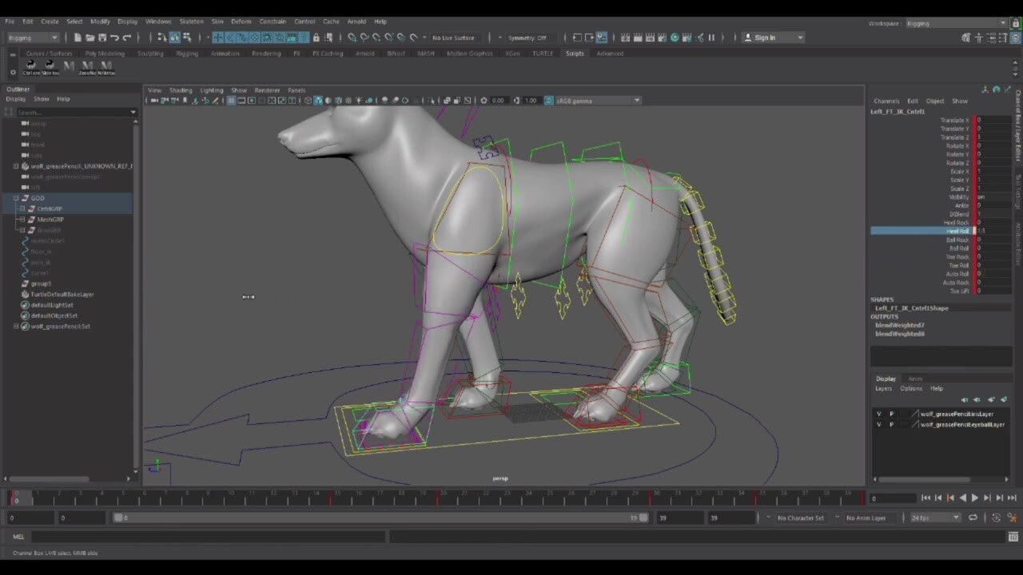This screenshot has height=575, width=1023.
Task: Open the Skeleton menu
Action: (x=191, y=22)
